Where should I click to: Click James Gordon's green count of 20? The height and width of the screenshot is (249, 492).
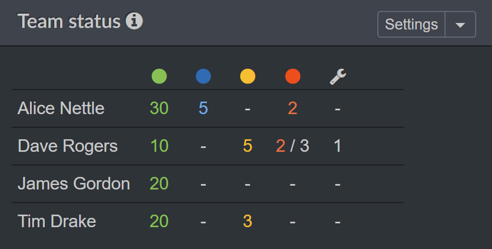[159, 183]
